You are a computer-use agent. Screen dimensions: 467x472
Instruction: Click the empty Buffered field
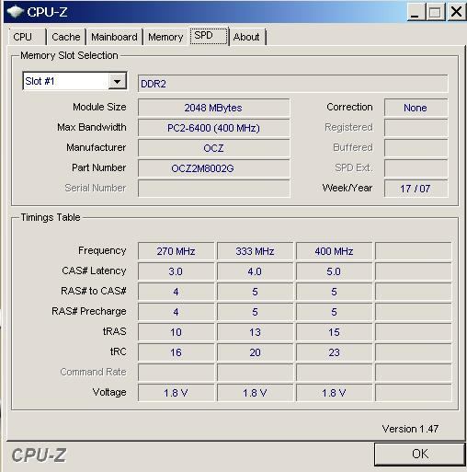coord(416,148)
